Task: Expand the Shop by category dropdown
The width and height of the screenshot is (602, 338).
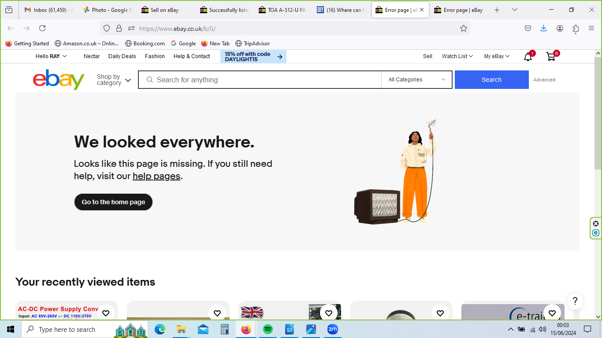Action: coord(114,80)
